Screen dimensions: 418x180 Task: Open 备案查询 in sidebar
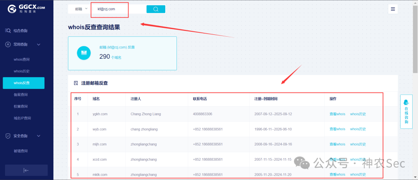(x=21, y=95)
